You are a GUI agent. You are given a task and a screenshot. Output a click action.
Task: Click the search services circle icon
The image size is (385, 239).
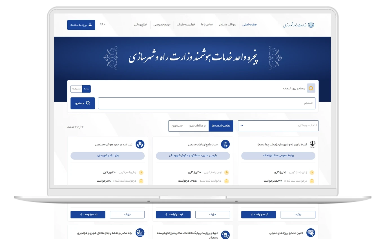(311, 88)
